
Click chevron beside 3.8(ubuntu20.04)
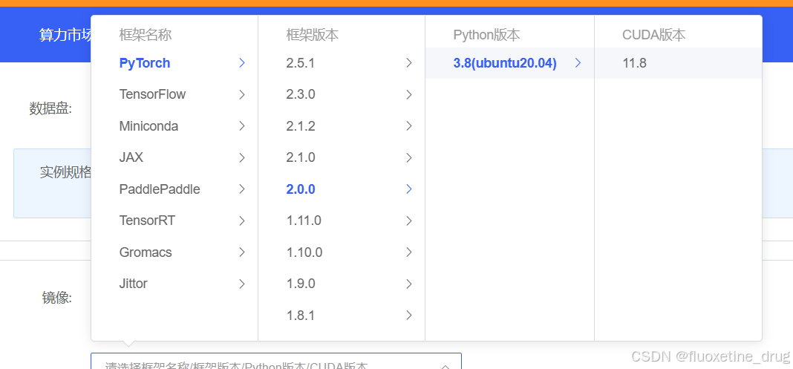click(578, 63)
